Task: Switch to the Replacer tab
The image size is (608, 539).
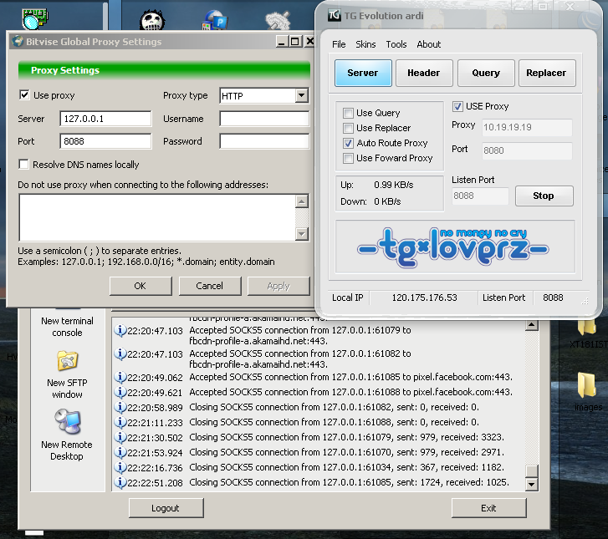Action: point(547,73)
